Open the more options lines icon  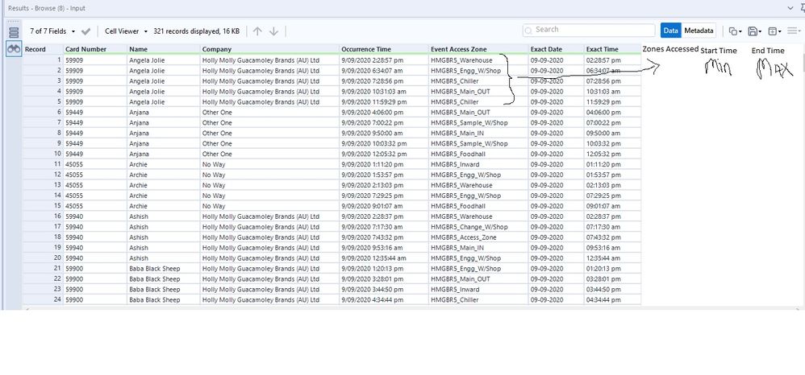[x=794, y=31]
